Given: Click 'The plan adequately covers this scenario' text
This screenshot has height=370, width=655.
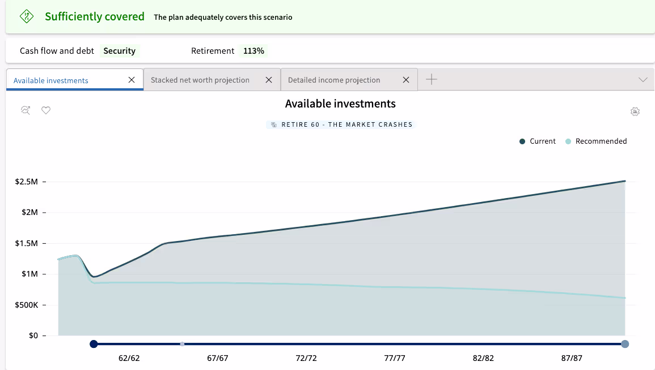Looking at the screenshot, I should point(223,17).
